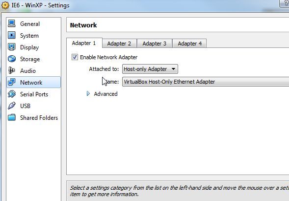Expand the Advanced disclosure triangle

pyautogui.click(x=88, y=94)
